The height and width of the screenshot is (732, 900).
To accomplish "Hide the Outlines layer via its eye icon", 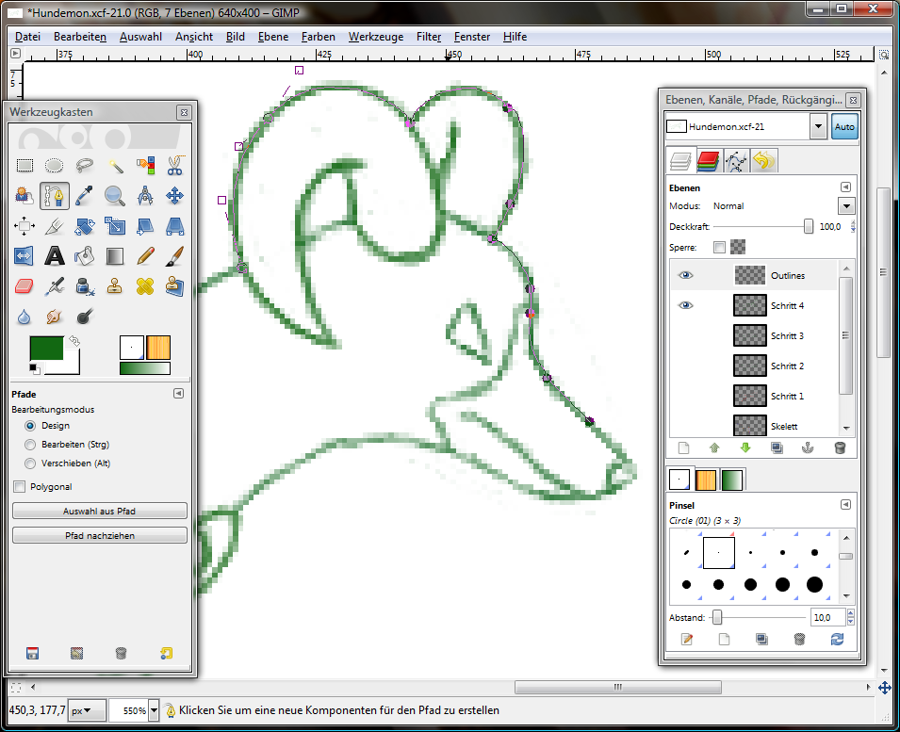I will pos(686,275).
